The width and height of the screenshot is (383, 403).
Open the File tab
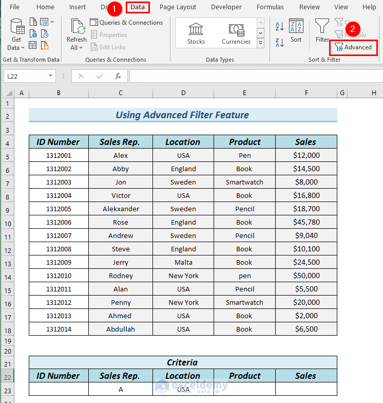pos(14,7)
